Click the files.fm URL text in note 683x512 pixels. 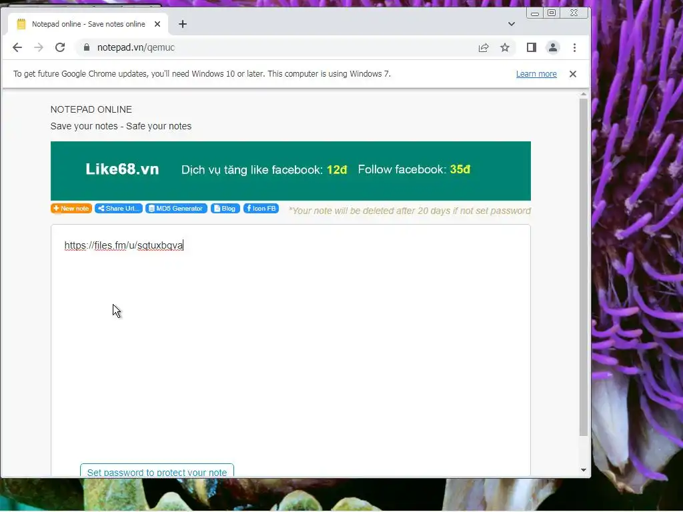123,245
